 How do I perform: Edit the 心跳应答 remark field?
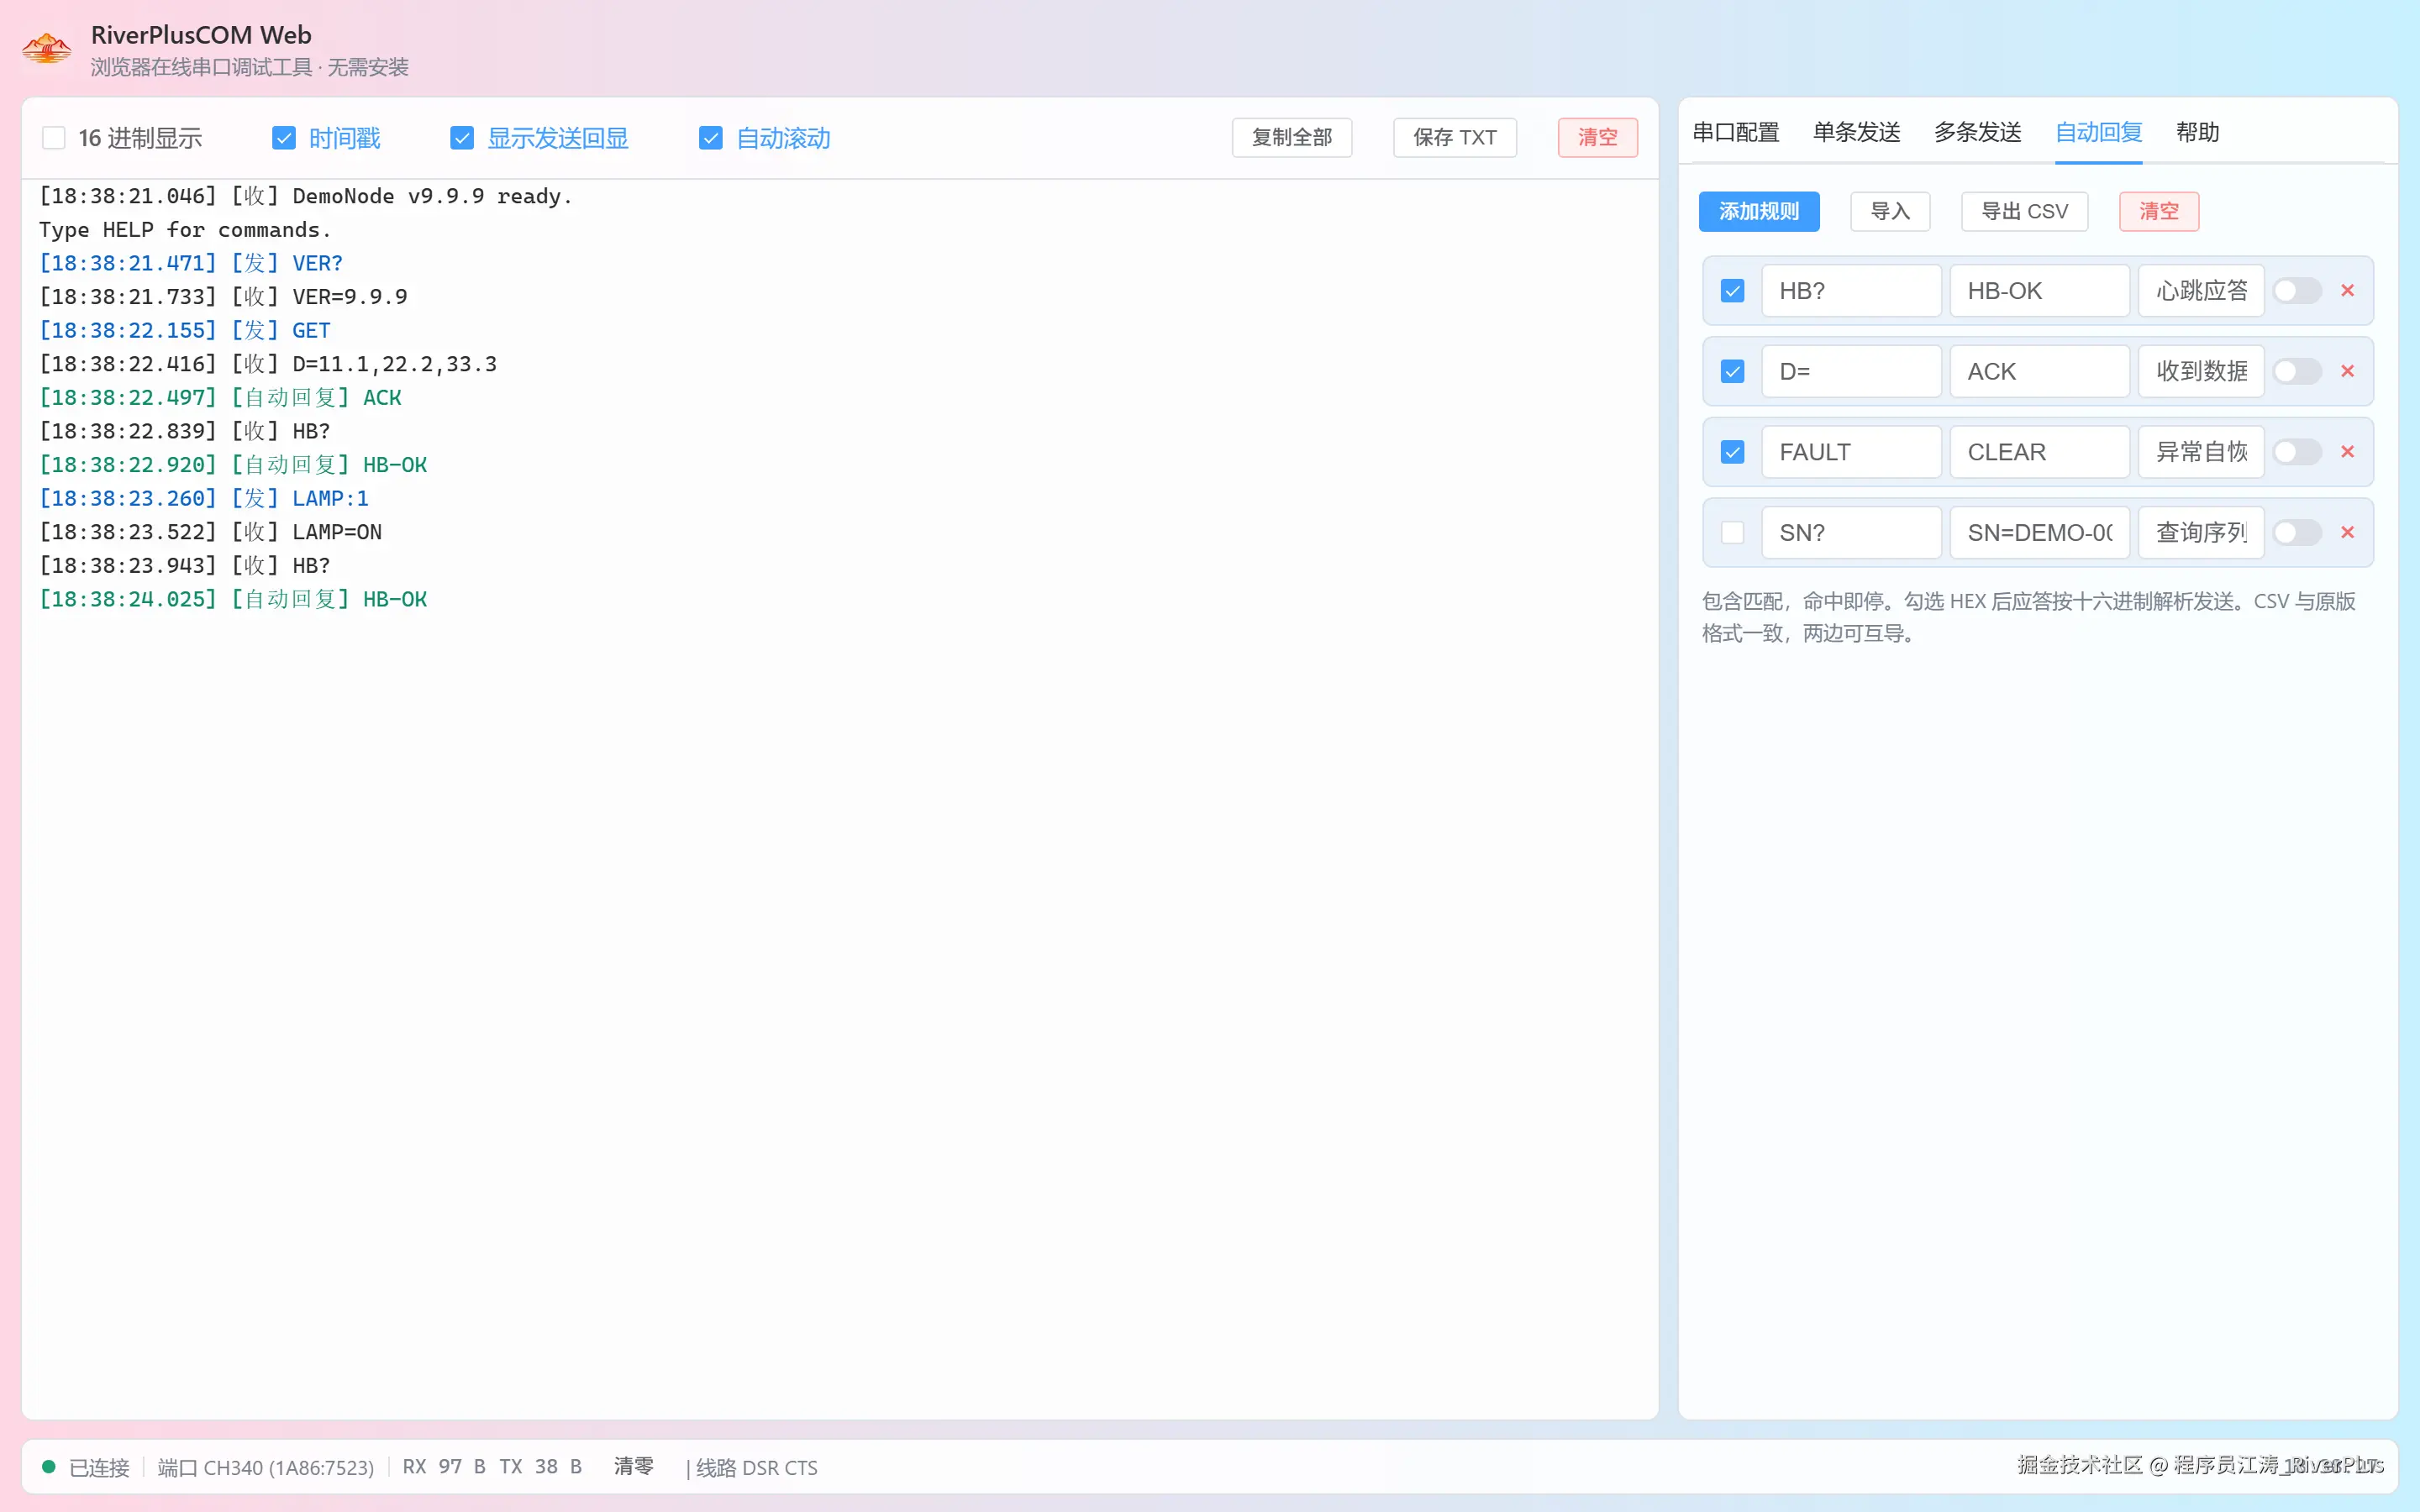tap(2201, 291)
